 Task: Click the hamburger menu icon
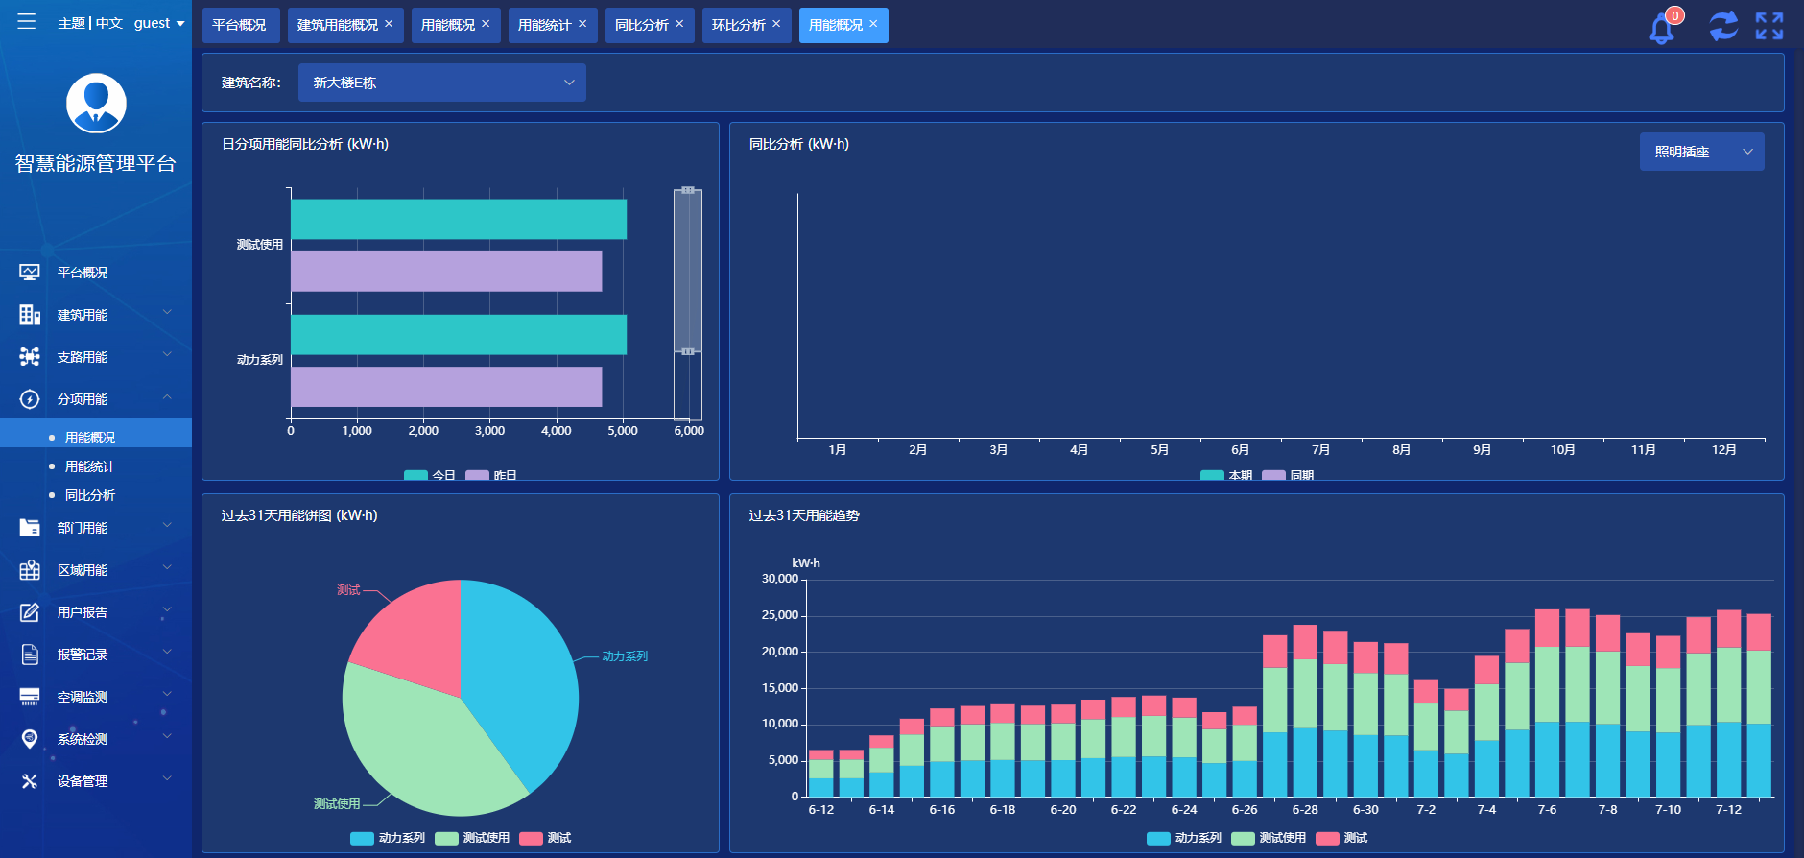coord(26,22)
